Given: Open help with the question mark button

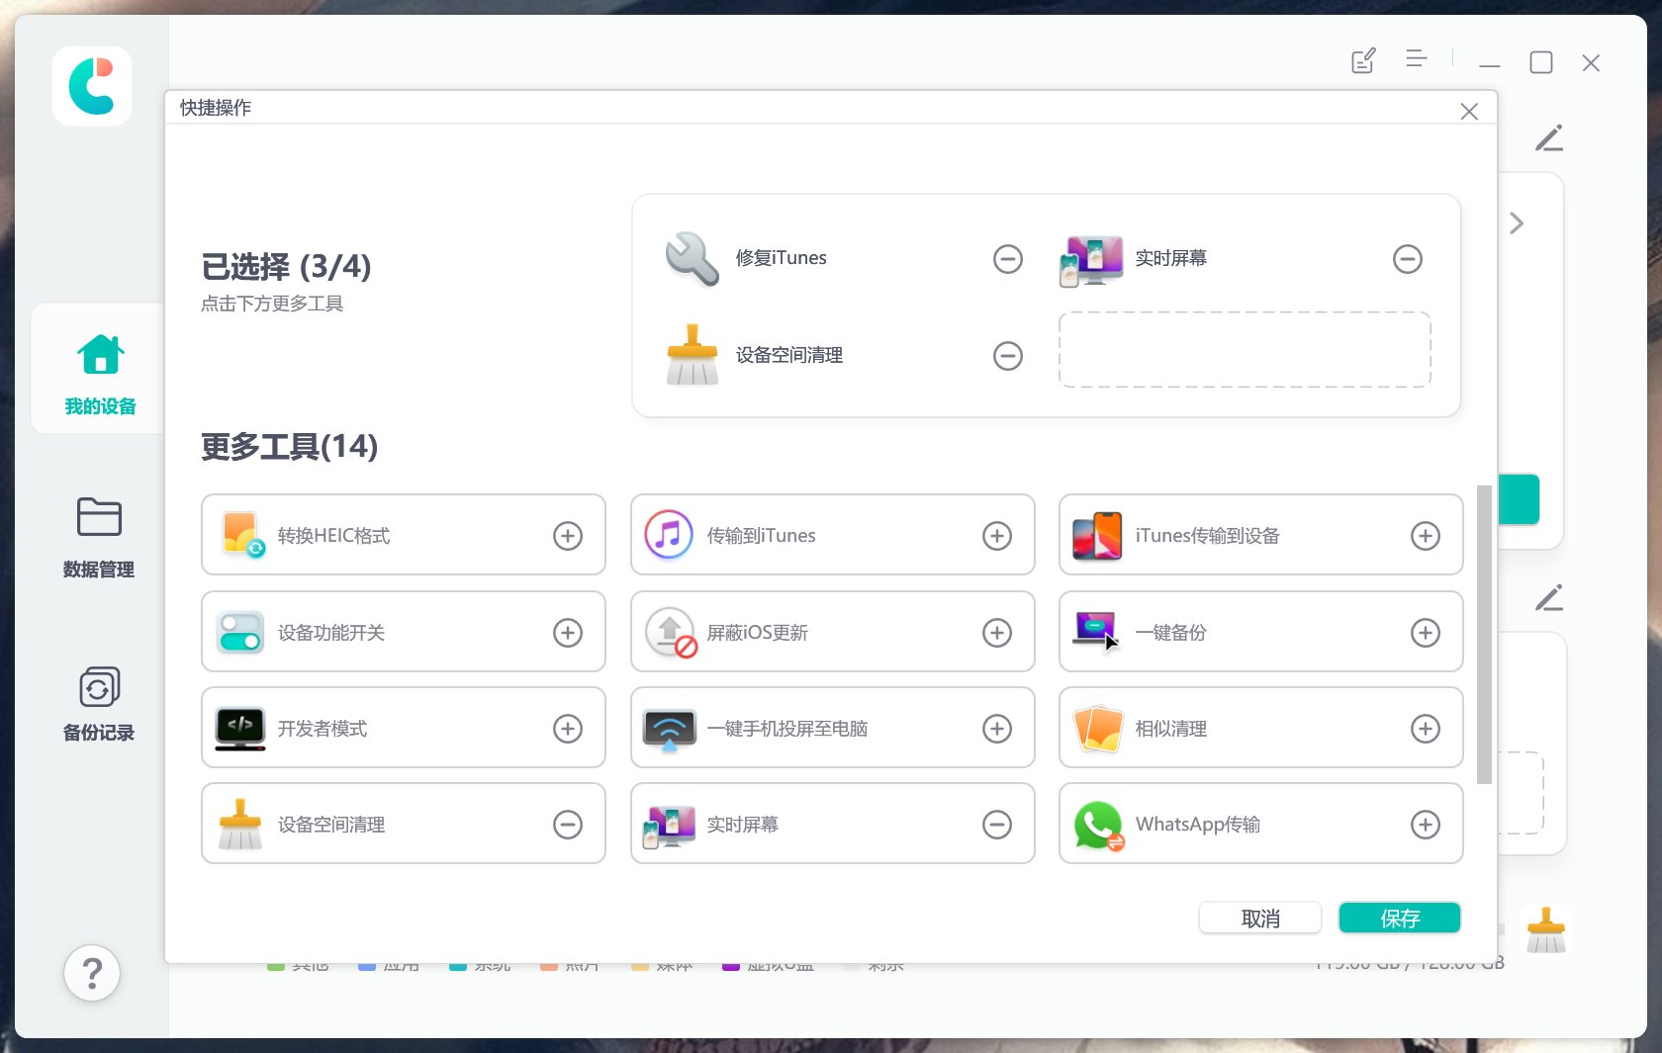Looking at the screenshot, I should (x=92, y=973).
